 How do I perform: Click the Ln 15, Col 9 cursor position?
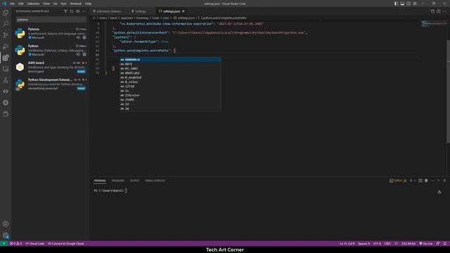(x=347, y=244)
